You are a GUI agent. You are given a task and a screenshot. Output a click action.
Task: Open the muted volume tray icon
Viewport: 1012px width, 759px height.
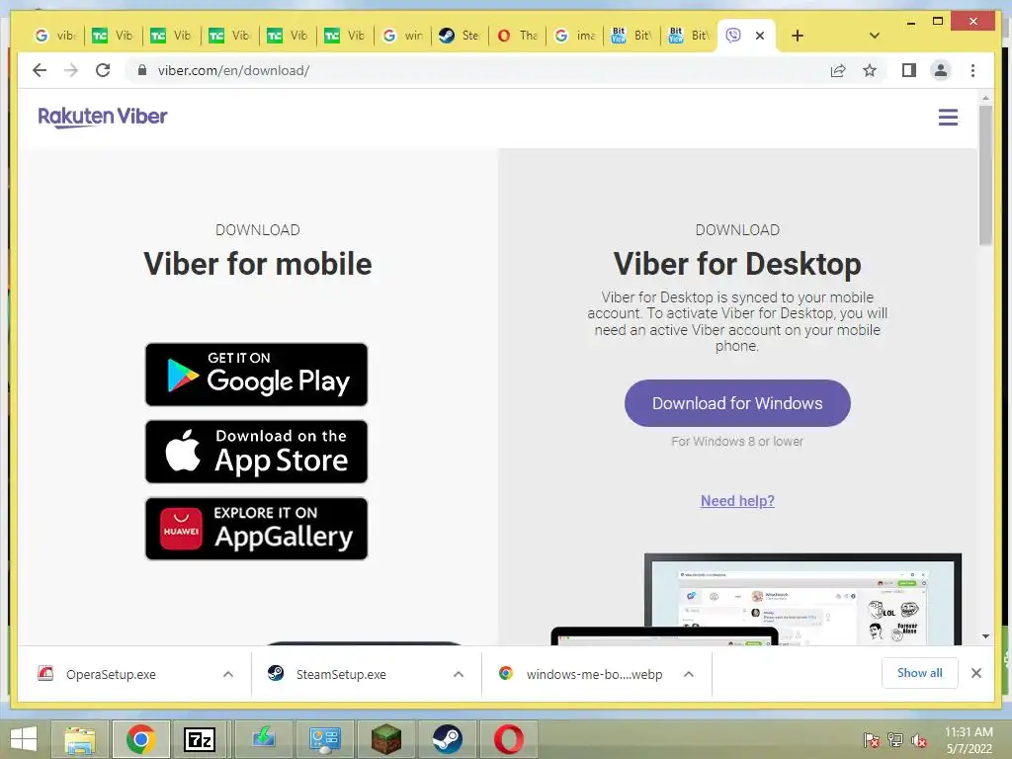coord(918,740)
